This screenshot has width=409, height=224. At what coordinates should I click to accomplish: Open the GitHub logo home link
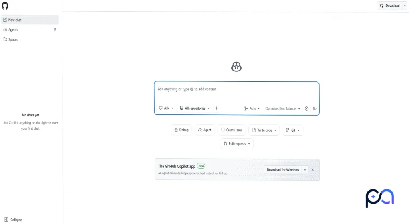click(5, 6)
